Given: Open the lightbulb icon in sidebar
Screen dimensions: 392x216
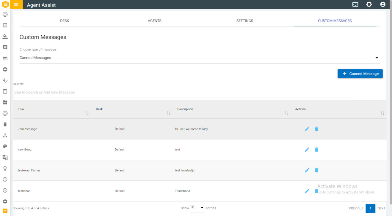Looking at the screenshot, I should [5, 168].
